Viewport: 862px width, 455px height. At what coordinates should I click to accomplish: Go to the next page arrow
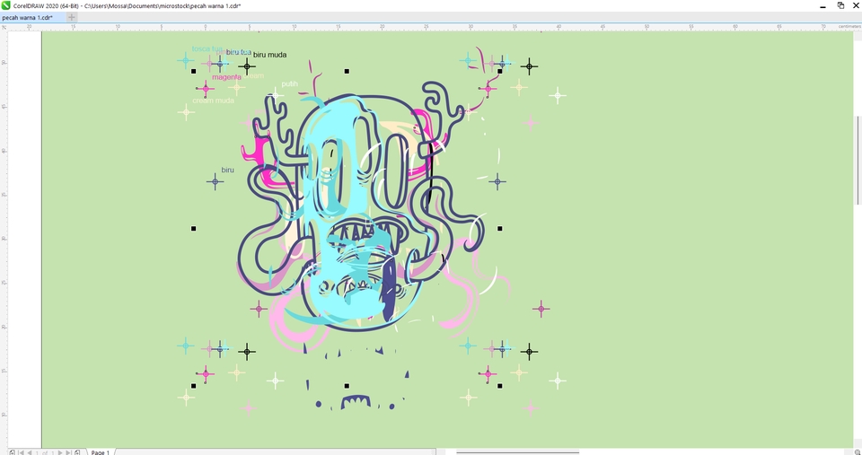tap(60, 452)
